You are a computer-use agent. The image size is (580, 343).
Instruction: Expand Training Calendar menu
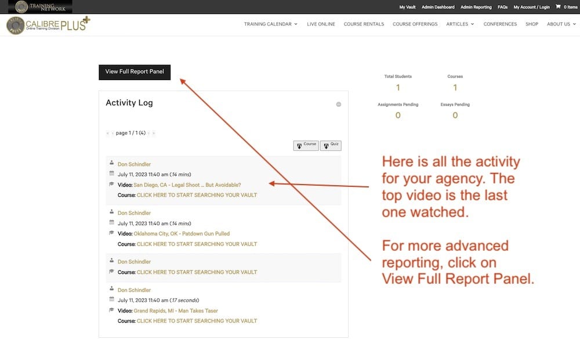click(271, 24)
